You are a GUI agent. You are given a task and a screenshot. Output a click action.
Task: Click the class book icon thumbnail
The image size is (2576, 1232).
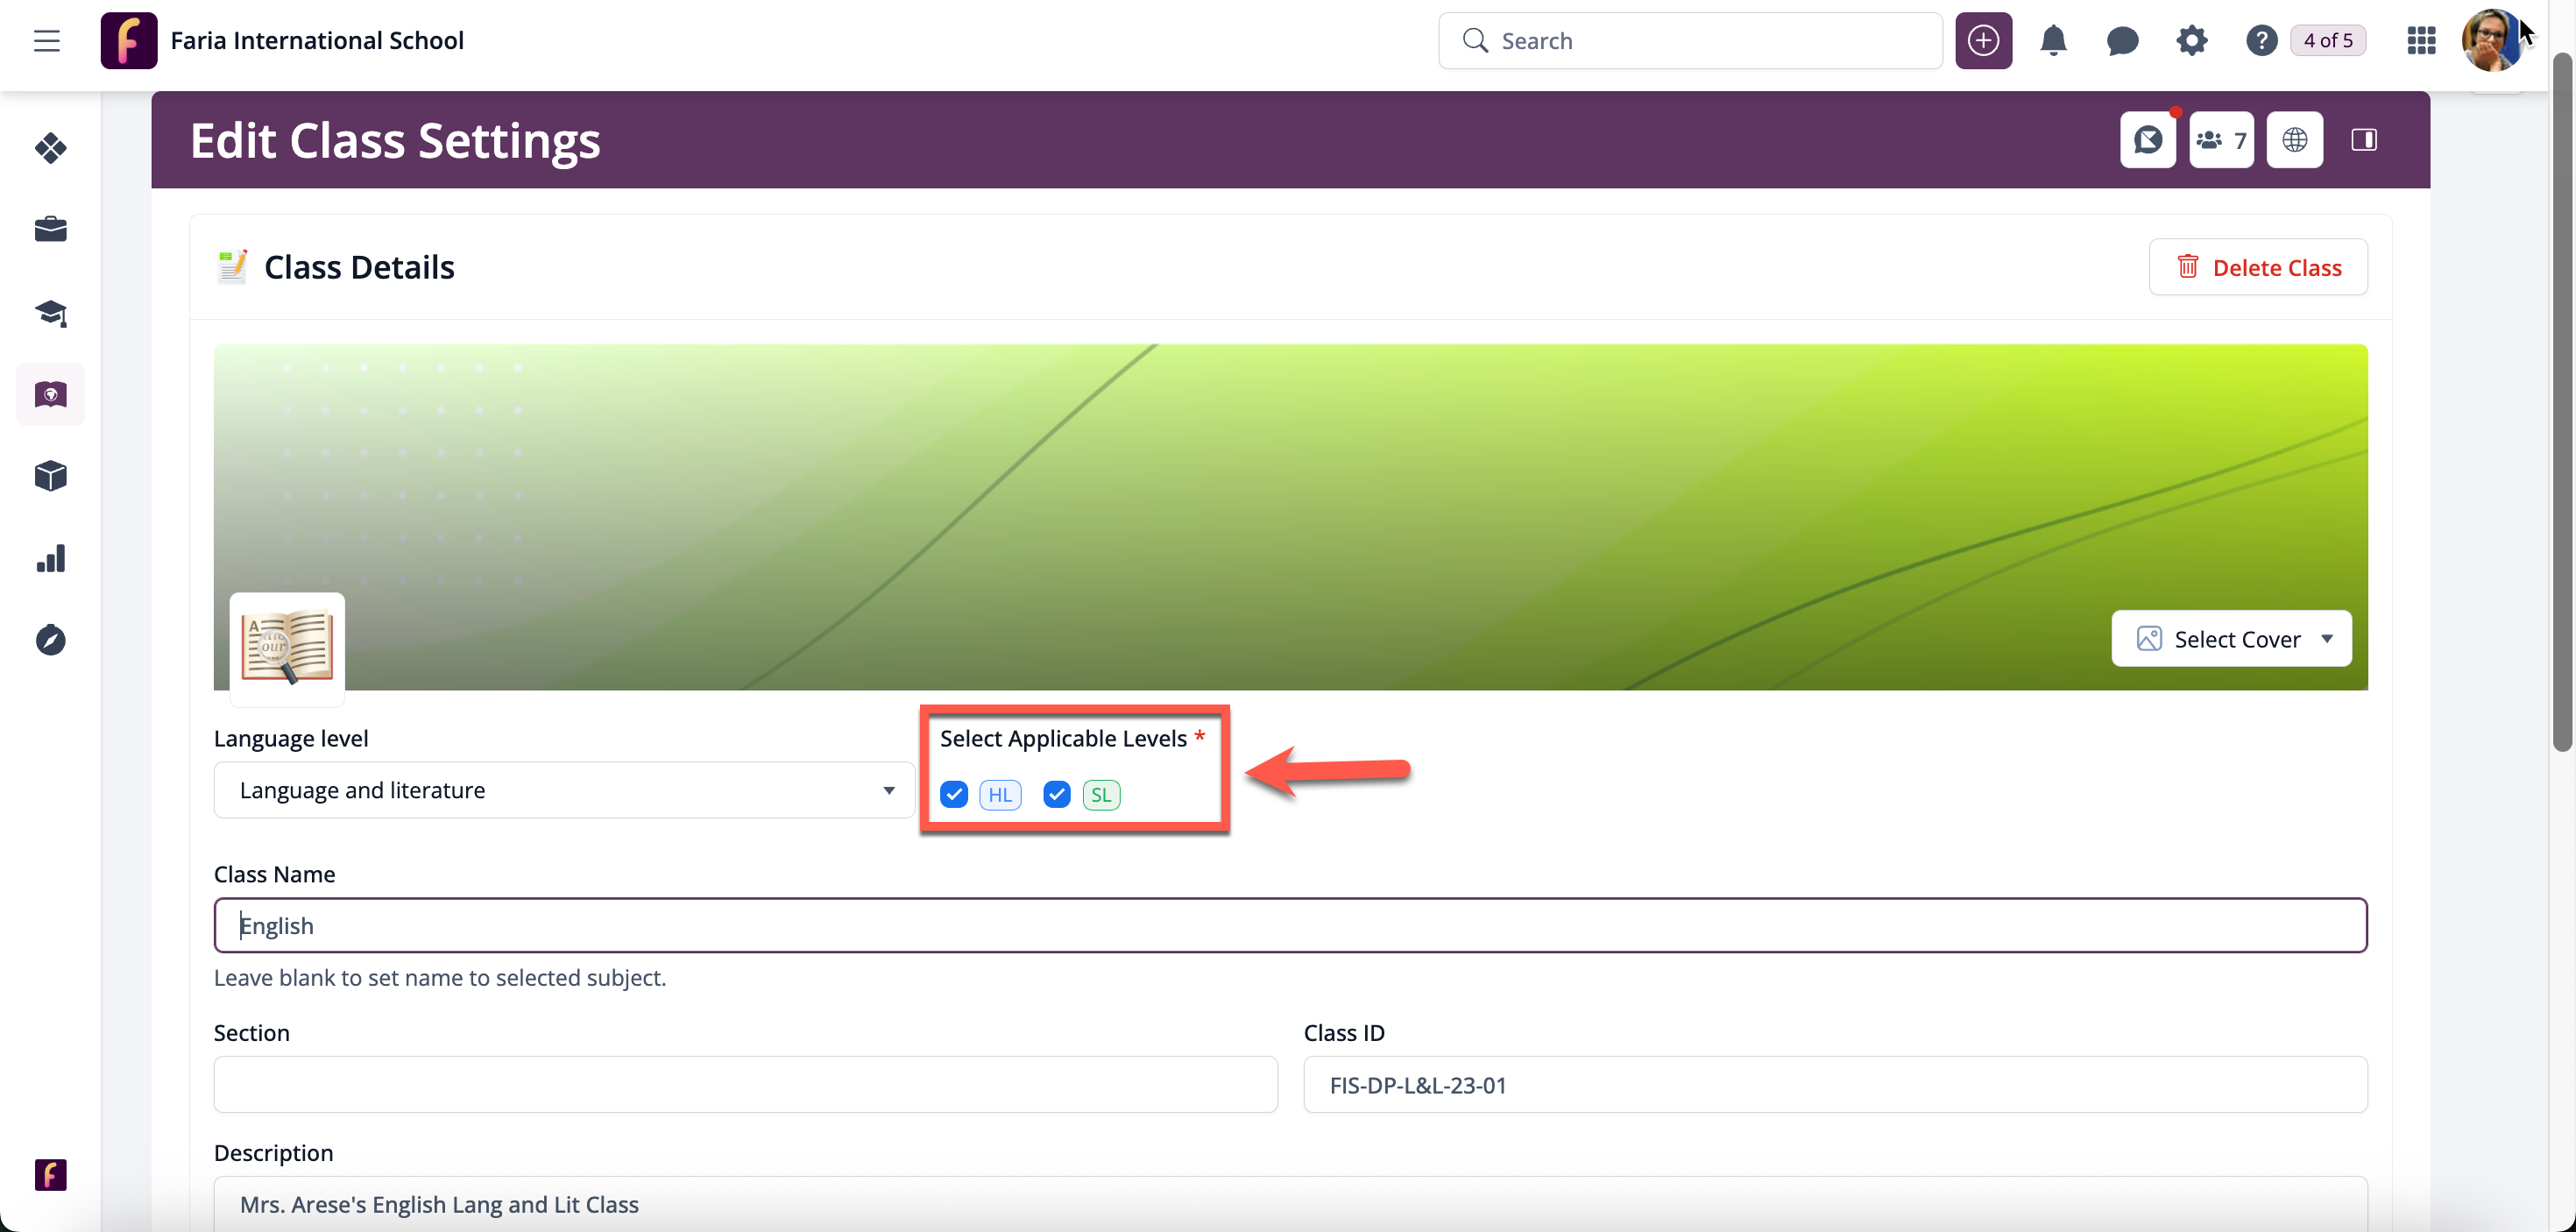tap(287, 647)
